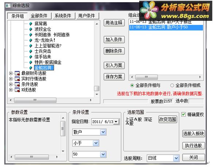The height and width of the screenshot is (167, 213).
Task: Click the condition tree scroll-up arrow
Action: (x=97, y=24)
